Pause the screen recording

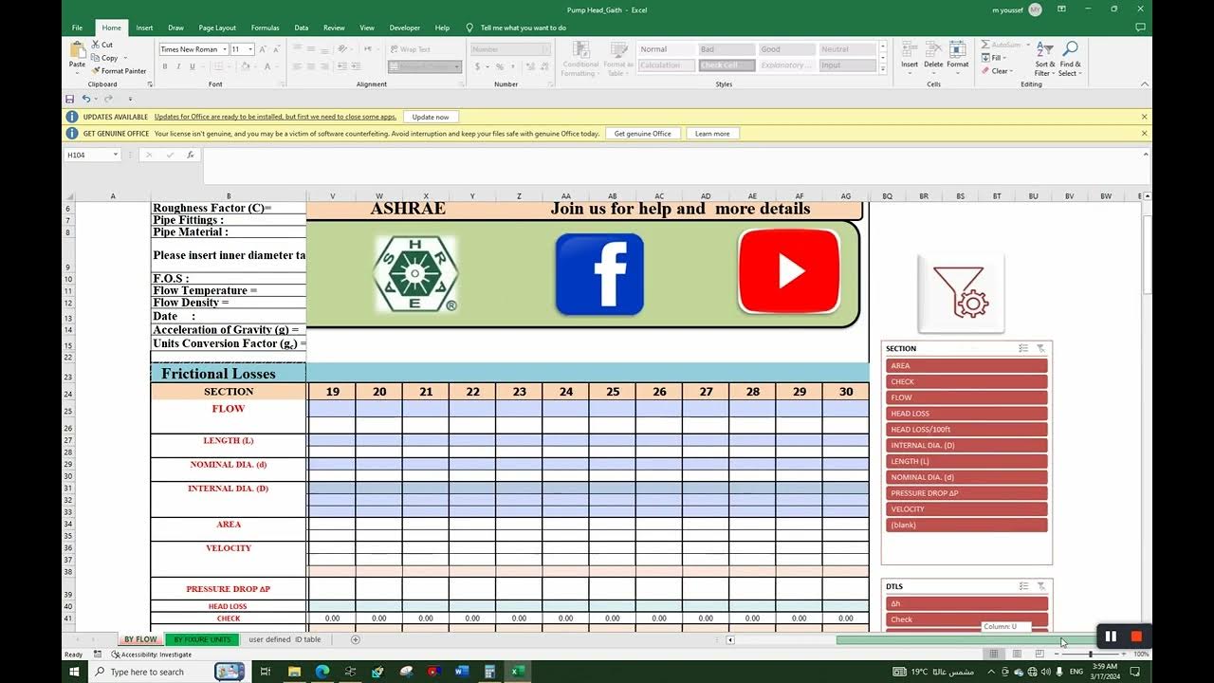point(1111,637)
